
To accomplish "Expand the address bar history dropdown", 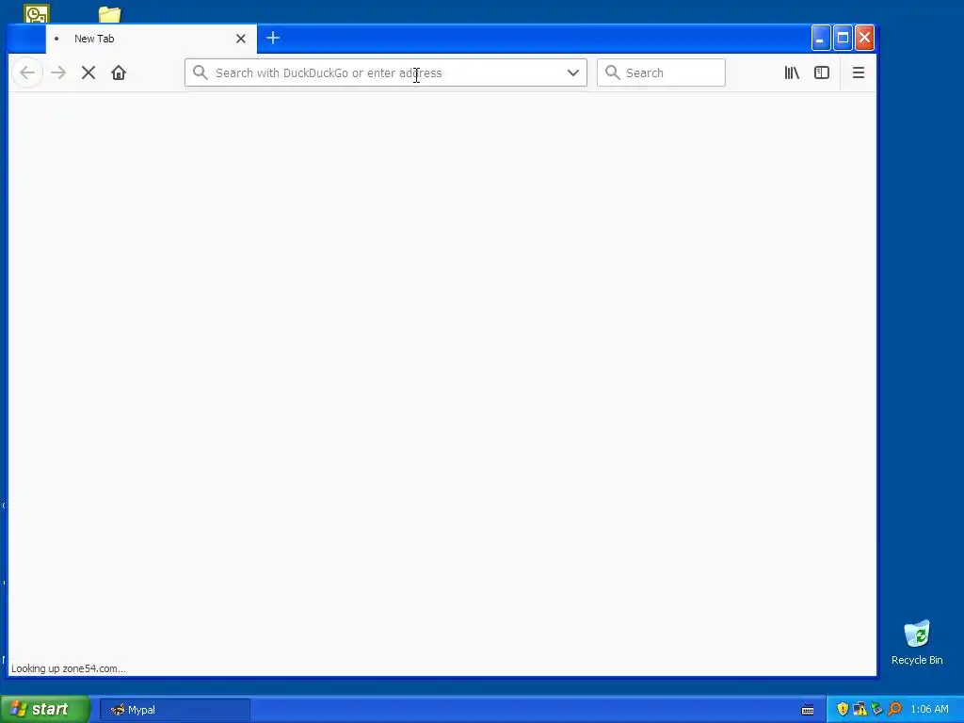I will pos(573,72).
